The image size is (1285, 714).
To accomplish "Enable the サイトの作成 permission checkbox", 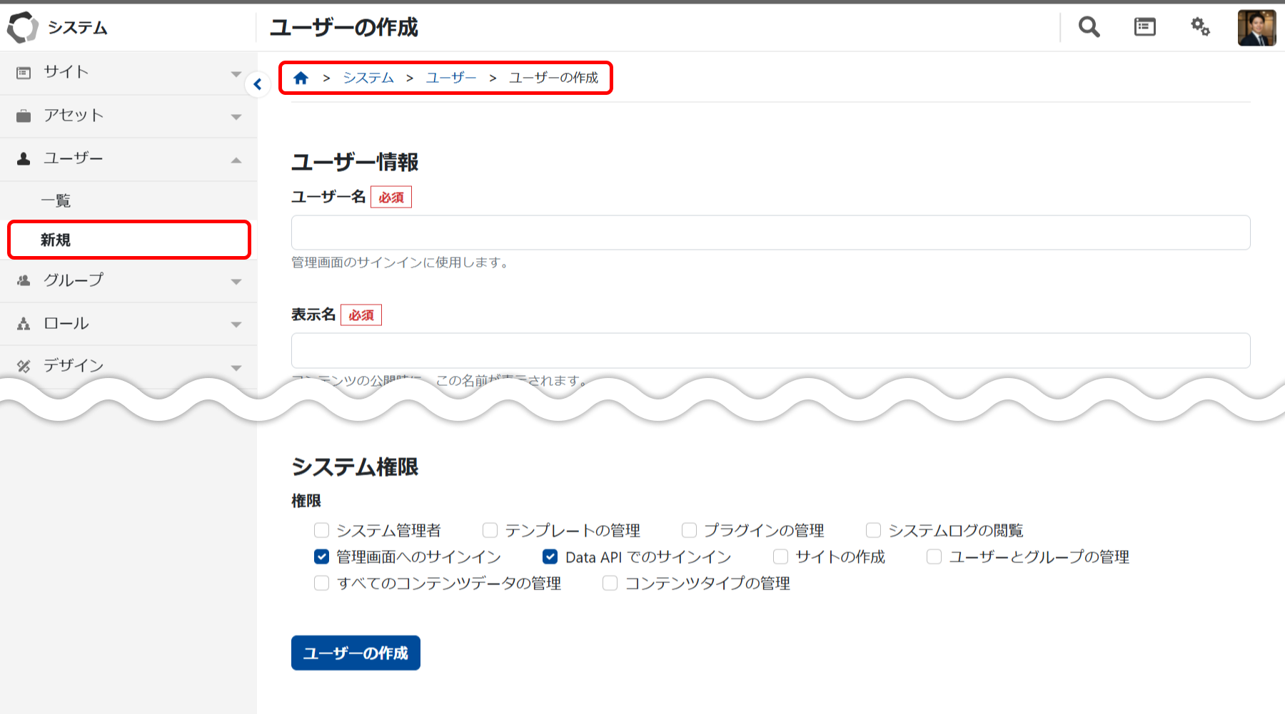I will tap(780, 556).
